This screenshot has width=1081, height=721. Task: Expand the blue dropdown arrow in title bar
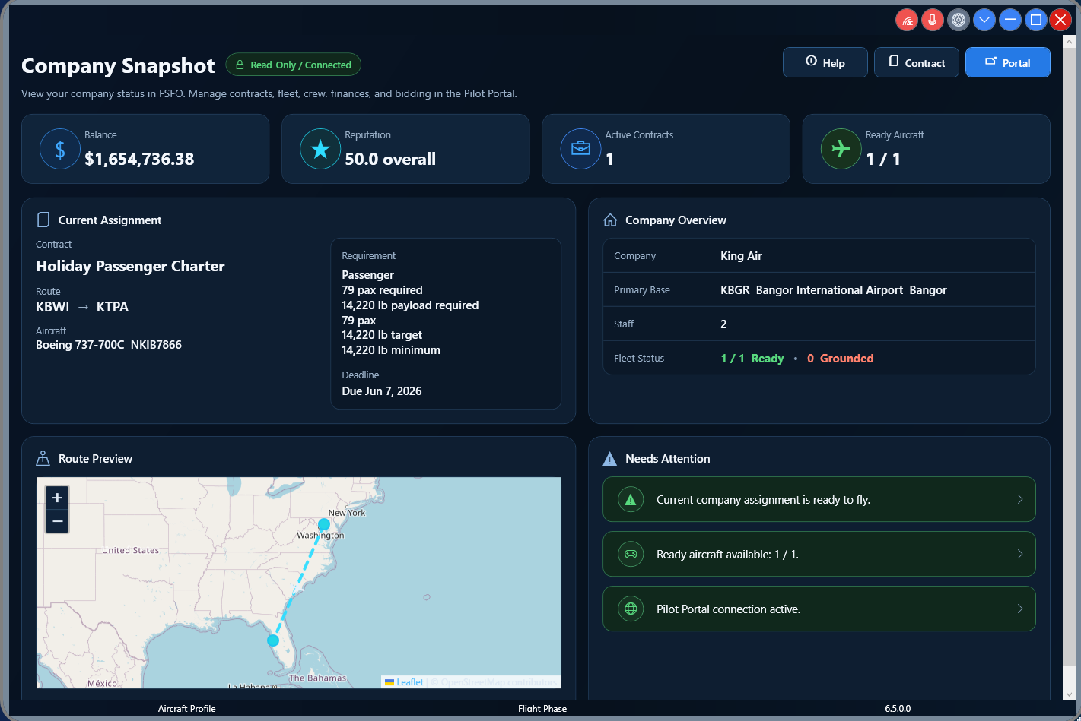coord(984,21)
